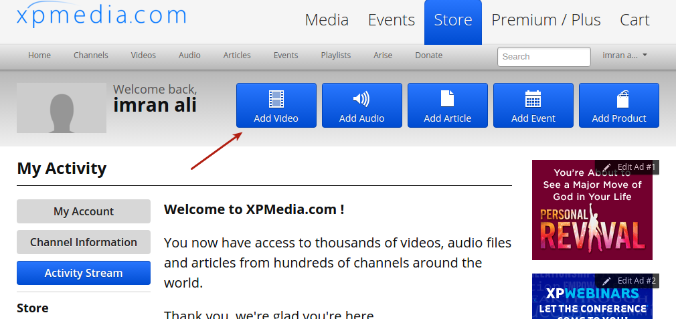Click the Add Video button
The width and height of the screenshot is (676, 319).
point(276,106)
